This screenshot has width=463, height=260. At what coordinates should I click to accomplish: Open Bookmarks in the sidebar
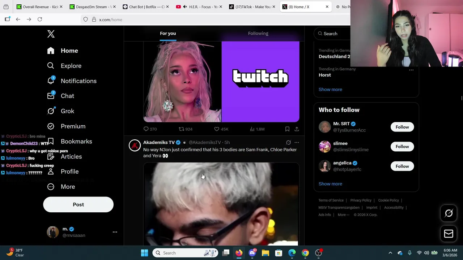tap(70, 141)
